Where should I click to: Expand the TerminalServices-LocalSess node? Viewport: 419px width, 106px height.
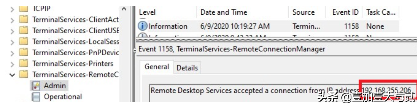coord(12,42)
